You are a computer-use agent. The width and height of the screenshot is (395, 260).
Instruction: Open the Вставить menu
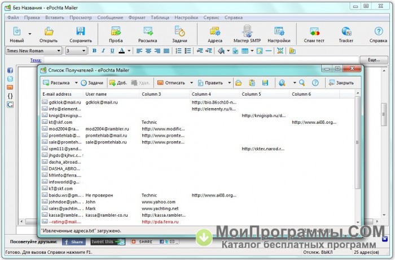tap(55, 17)
